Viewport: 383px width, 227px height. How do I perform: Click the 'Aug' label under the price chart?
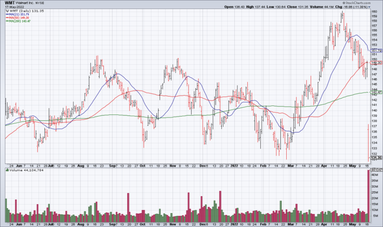tap(80, 166)
